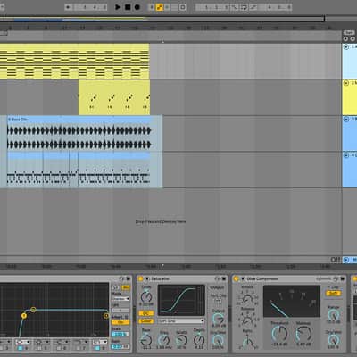Screen dimensions: 357x357
Task: Unfold the third blue track header
Action: (346, 120)
